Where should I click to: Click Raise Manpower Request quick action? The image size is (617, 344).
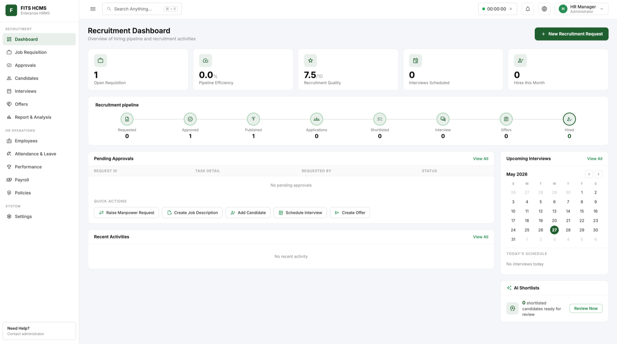point(126,213)
